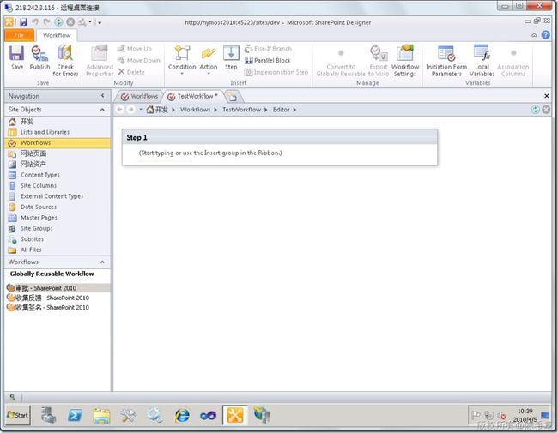Click Move Up in Modify group
This screenshot has height=433, width=558.
135,49
